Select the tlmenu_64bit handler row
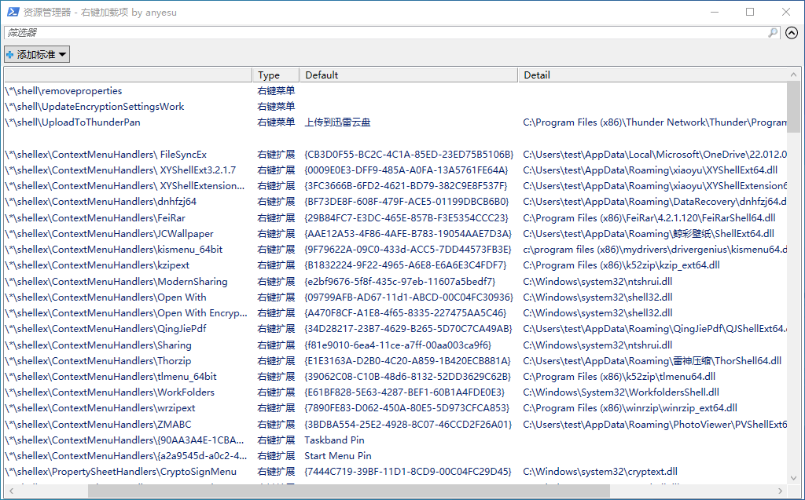 [x=395, y=377]
